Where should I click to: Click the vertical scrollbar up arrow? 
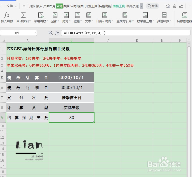click(x=189, y=44)
